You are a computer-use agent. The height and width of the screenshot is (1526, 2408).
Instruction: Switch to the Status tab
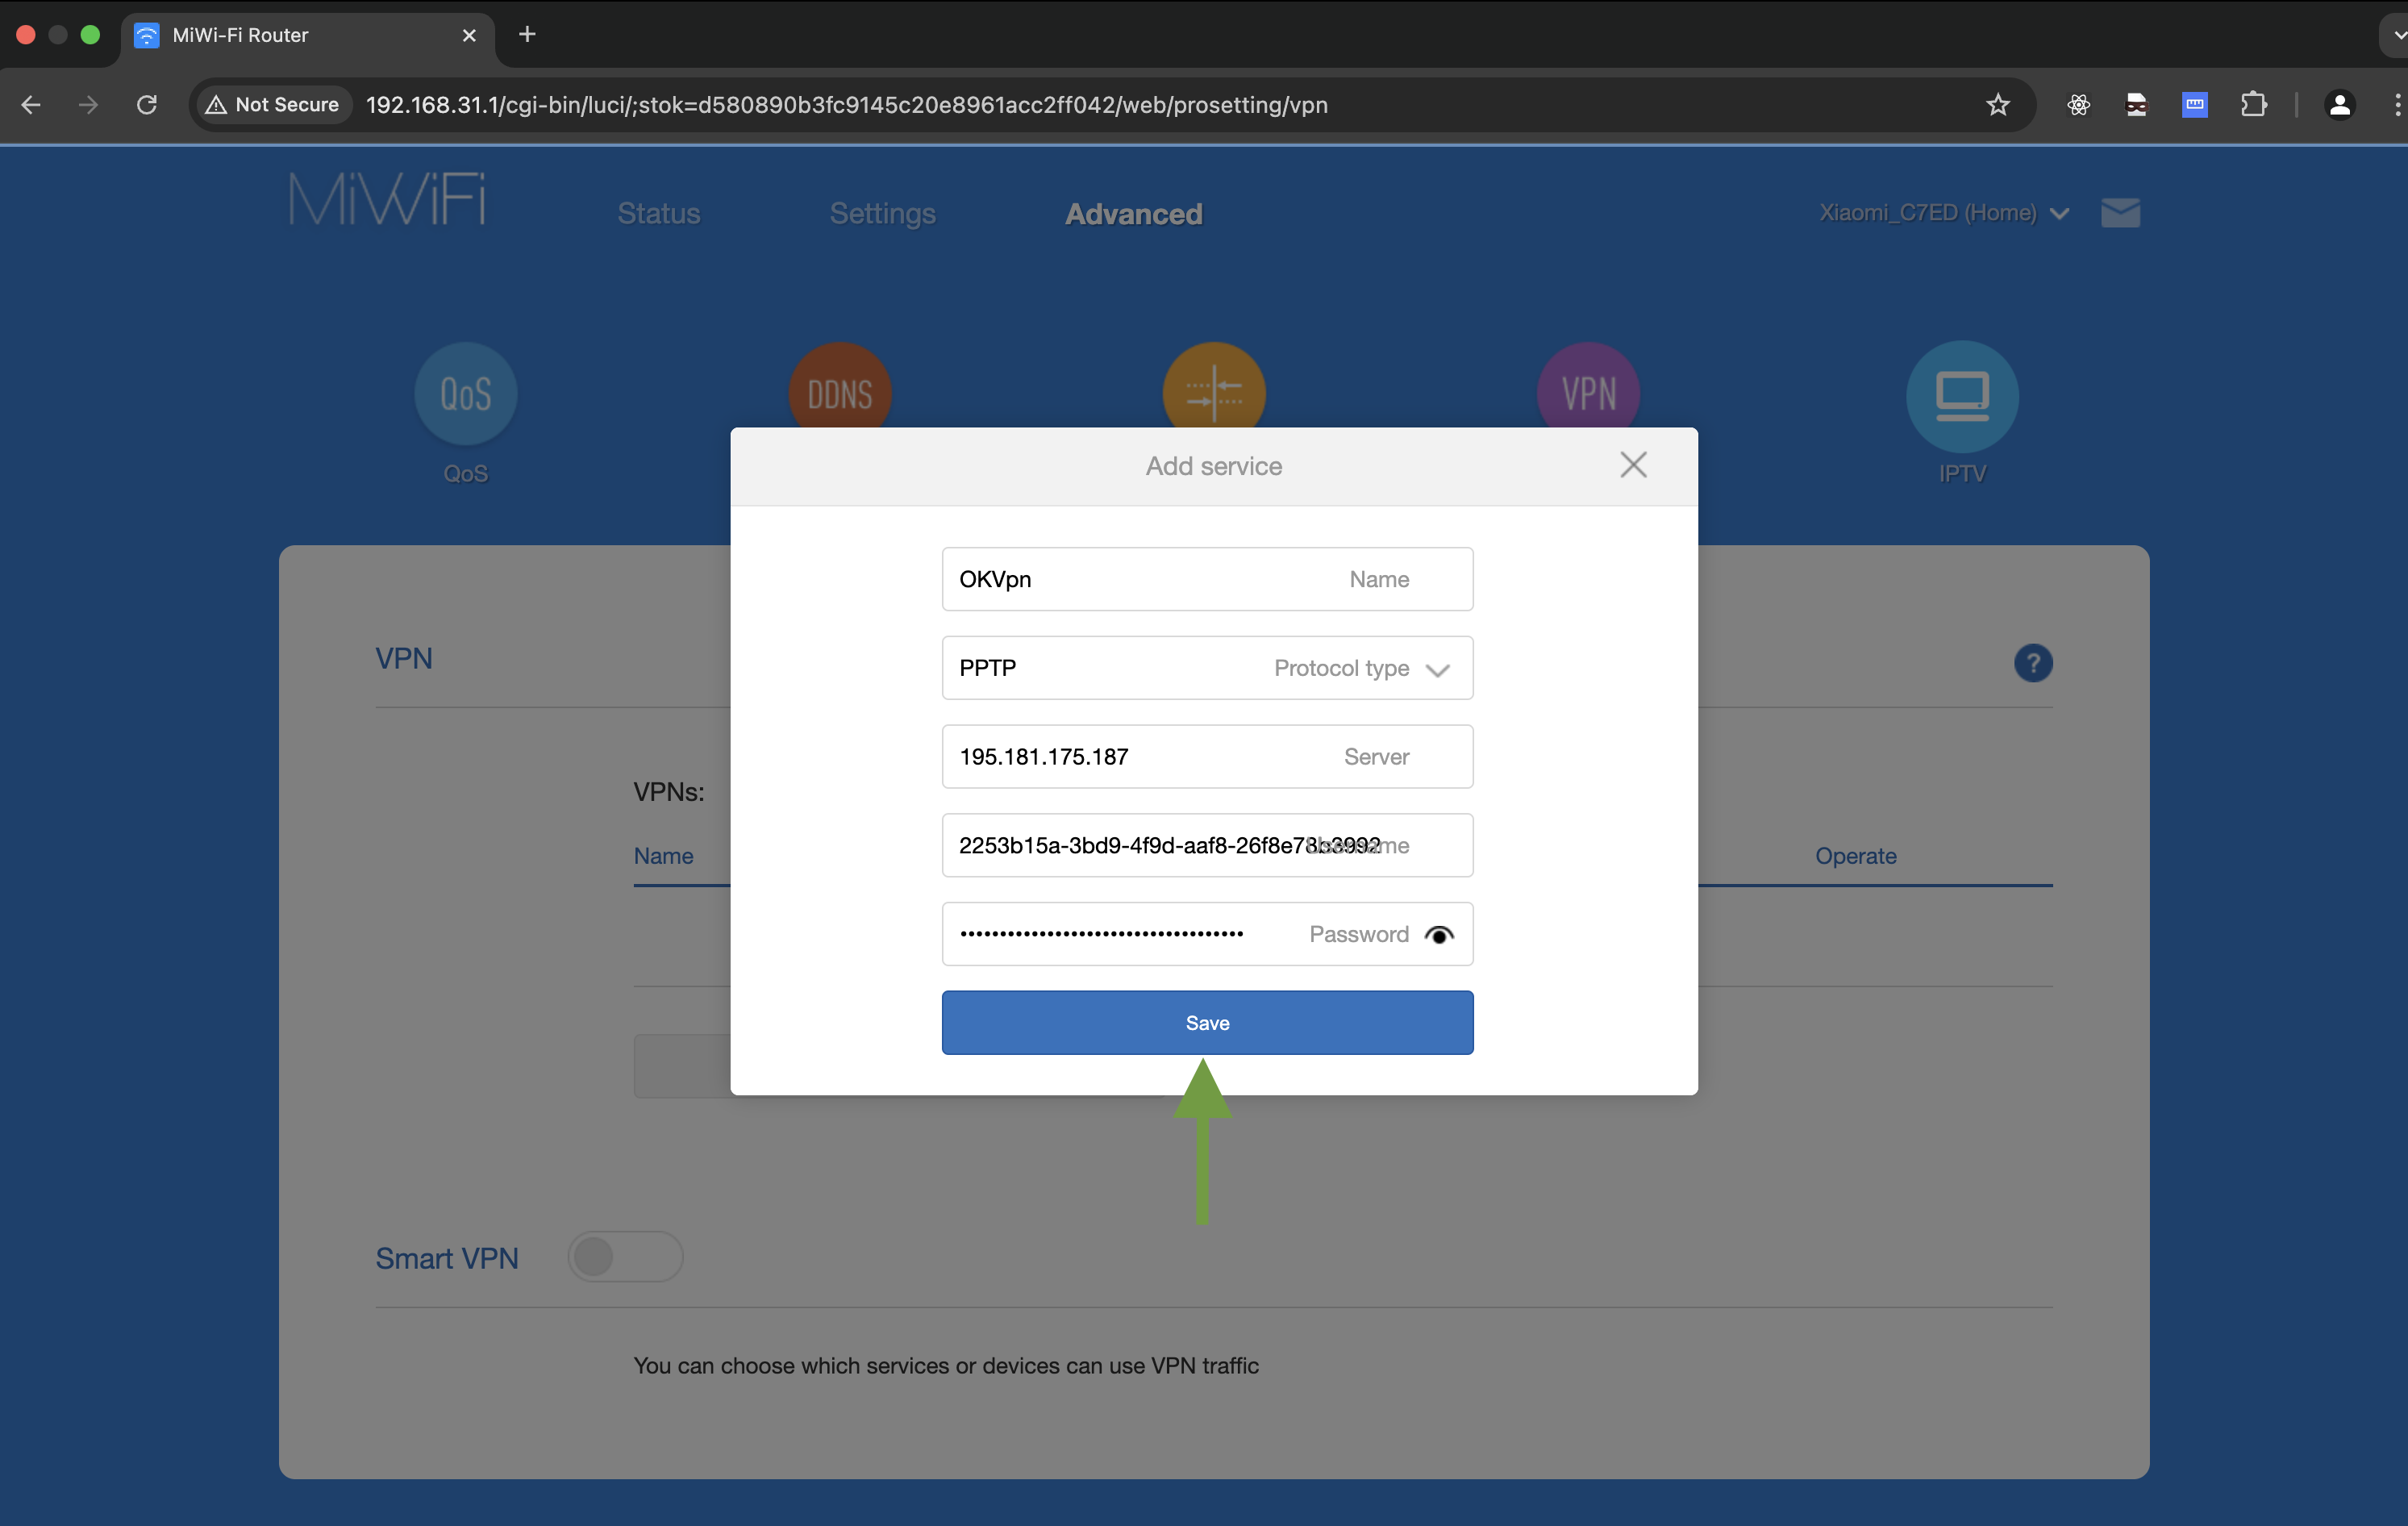(x=658, y=214)
